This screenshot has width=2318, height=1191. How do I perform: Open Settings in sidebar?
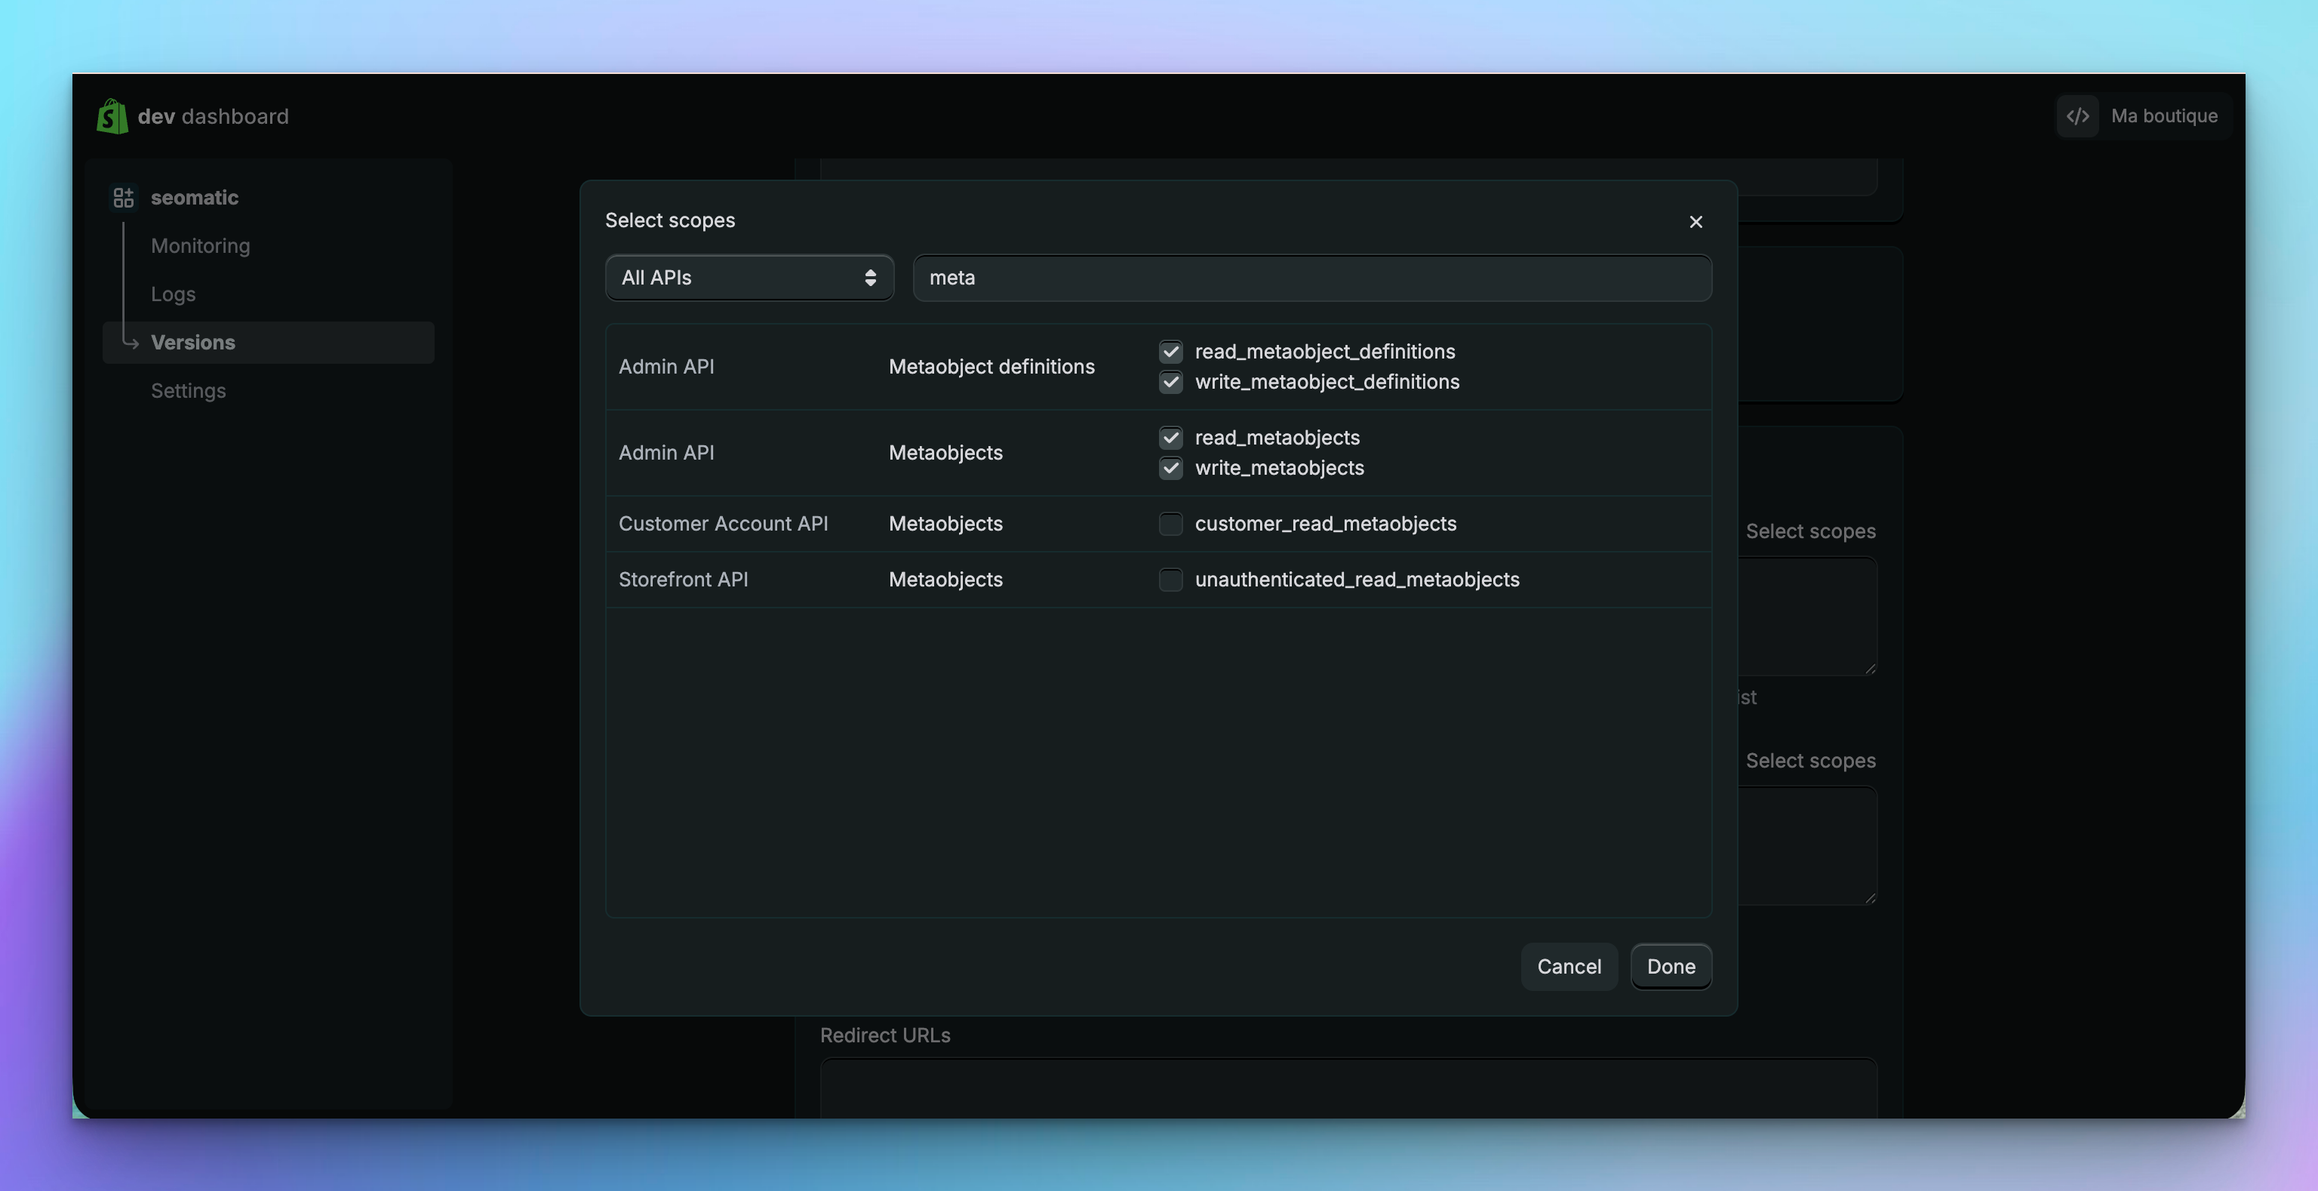(x=188, y=391)
